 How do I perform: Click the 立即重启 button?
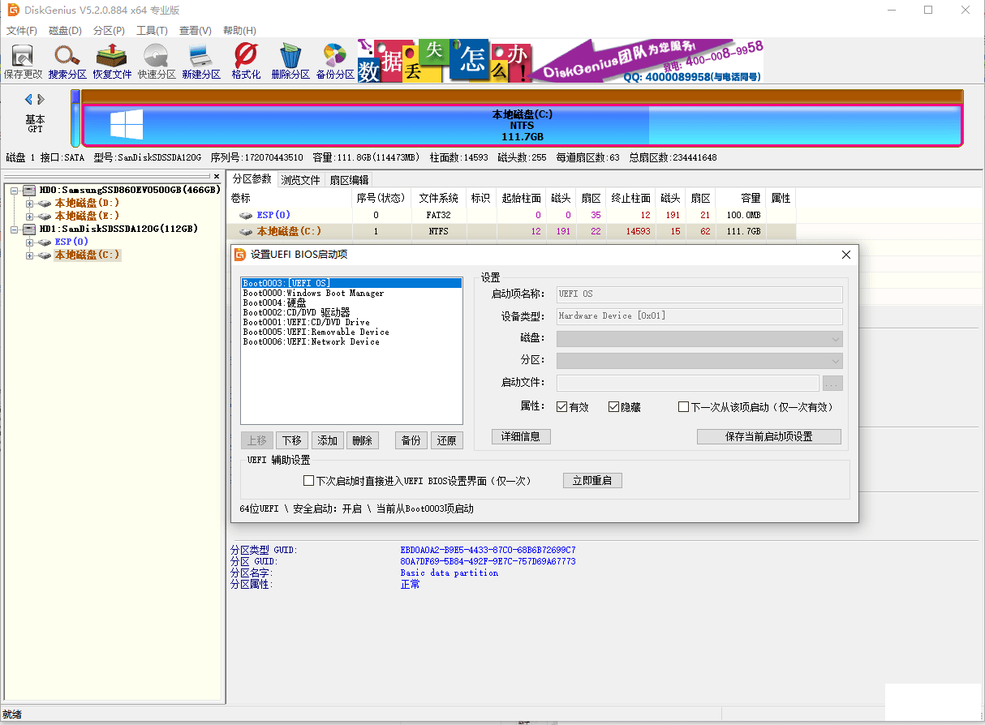pyautogui.click(x=592, y=480)
